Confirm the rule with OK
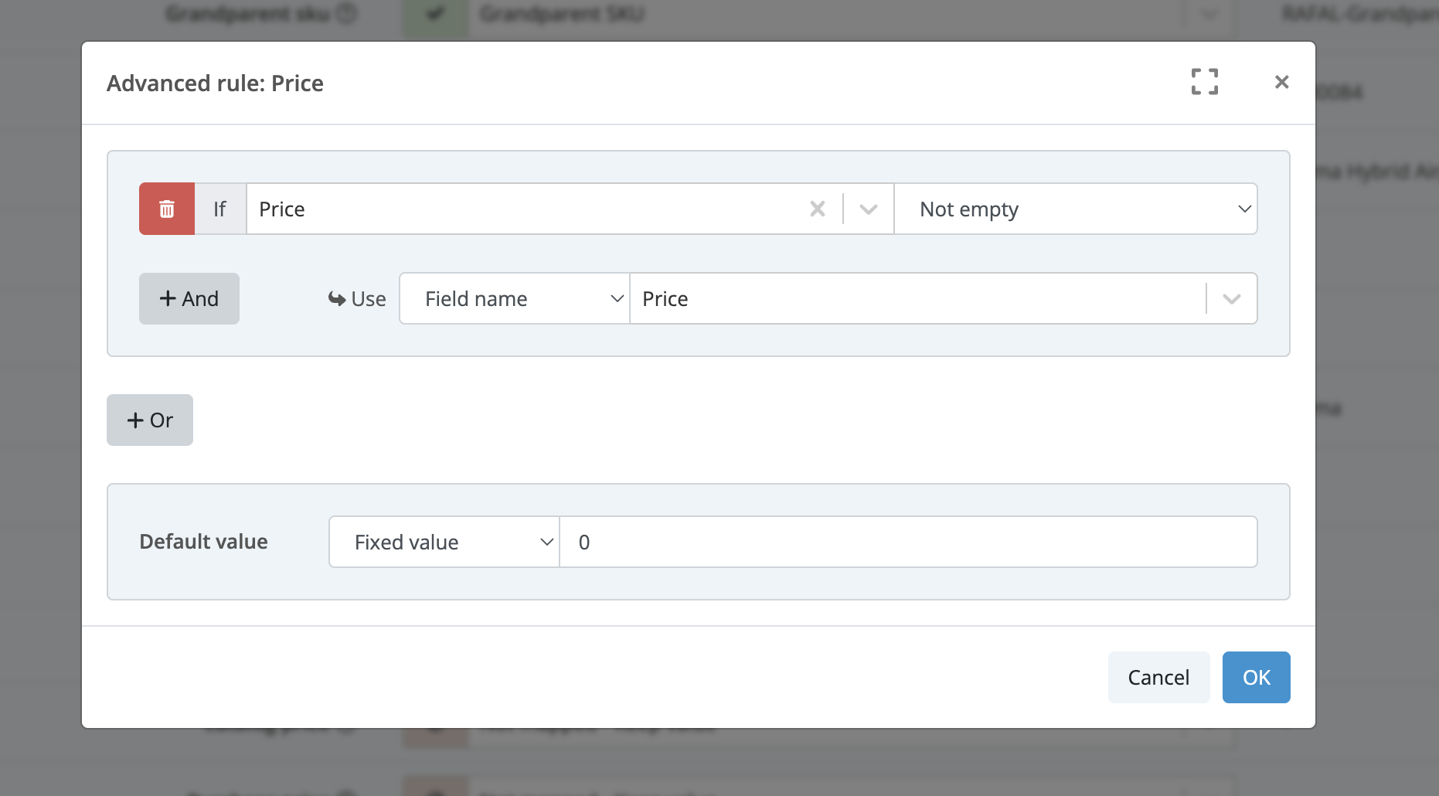The height and width of the screenshot is (796, 1439). 1256,677
